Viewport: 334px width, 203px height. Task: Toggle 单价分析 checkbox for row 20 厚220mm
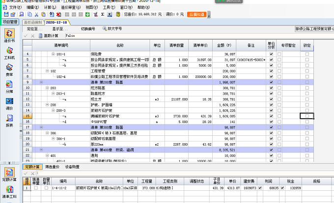point(271,144)
